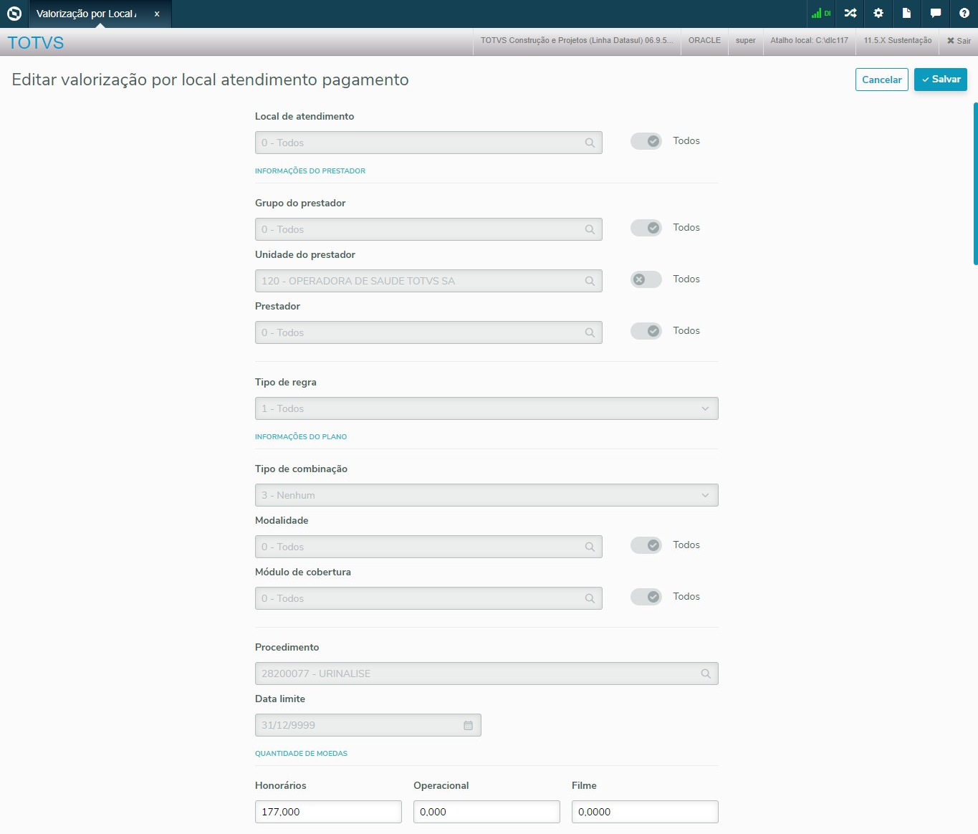This screenshot has height=834, width=978.
Task: Select the Valorização por Local tab
Action: 86,14
